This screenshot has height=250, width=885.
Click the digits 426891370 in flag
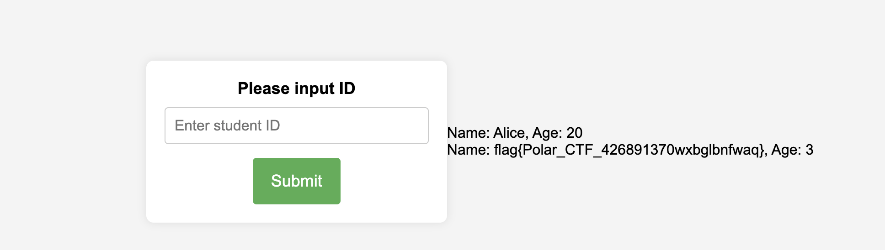[637, 150]
